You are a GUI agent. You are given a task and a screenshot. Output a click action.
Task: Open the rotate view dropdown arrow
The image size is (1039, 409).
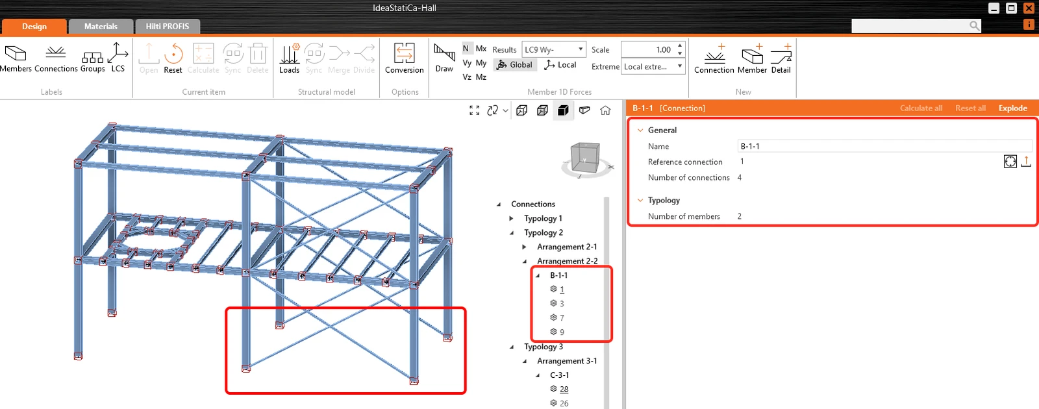coord(505,111)
